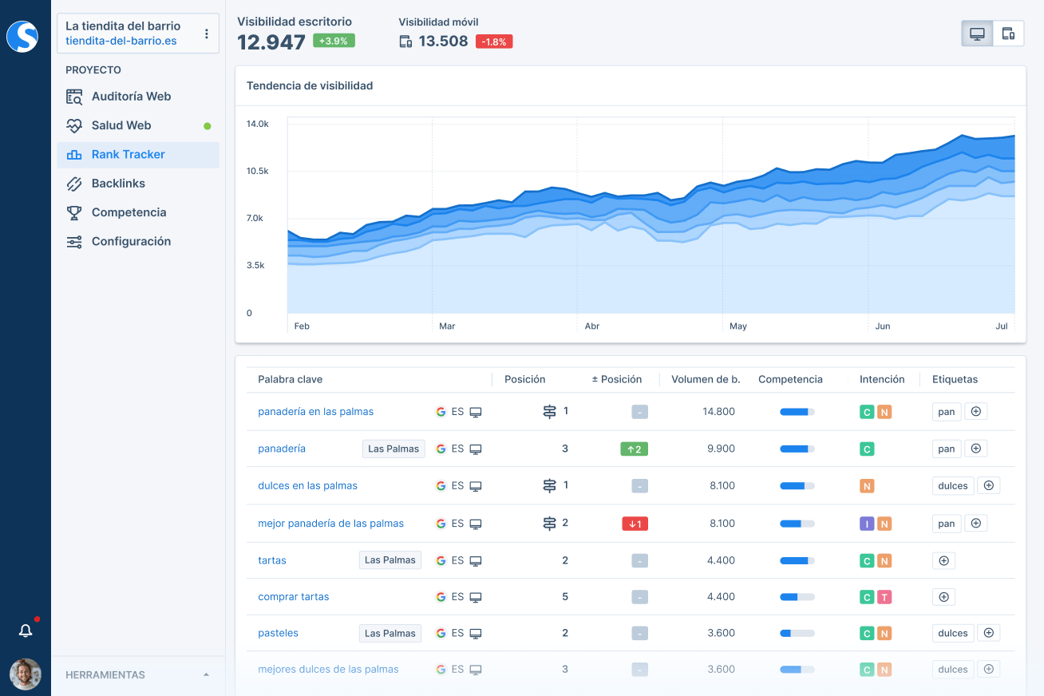
Task: Go to Configuración in sidebar
Action: (131, 241)
